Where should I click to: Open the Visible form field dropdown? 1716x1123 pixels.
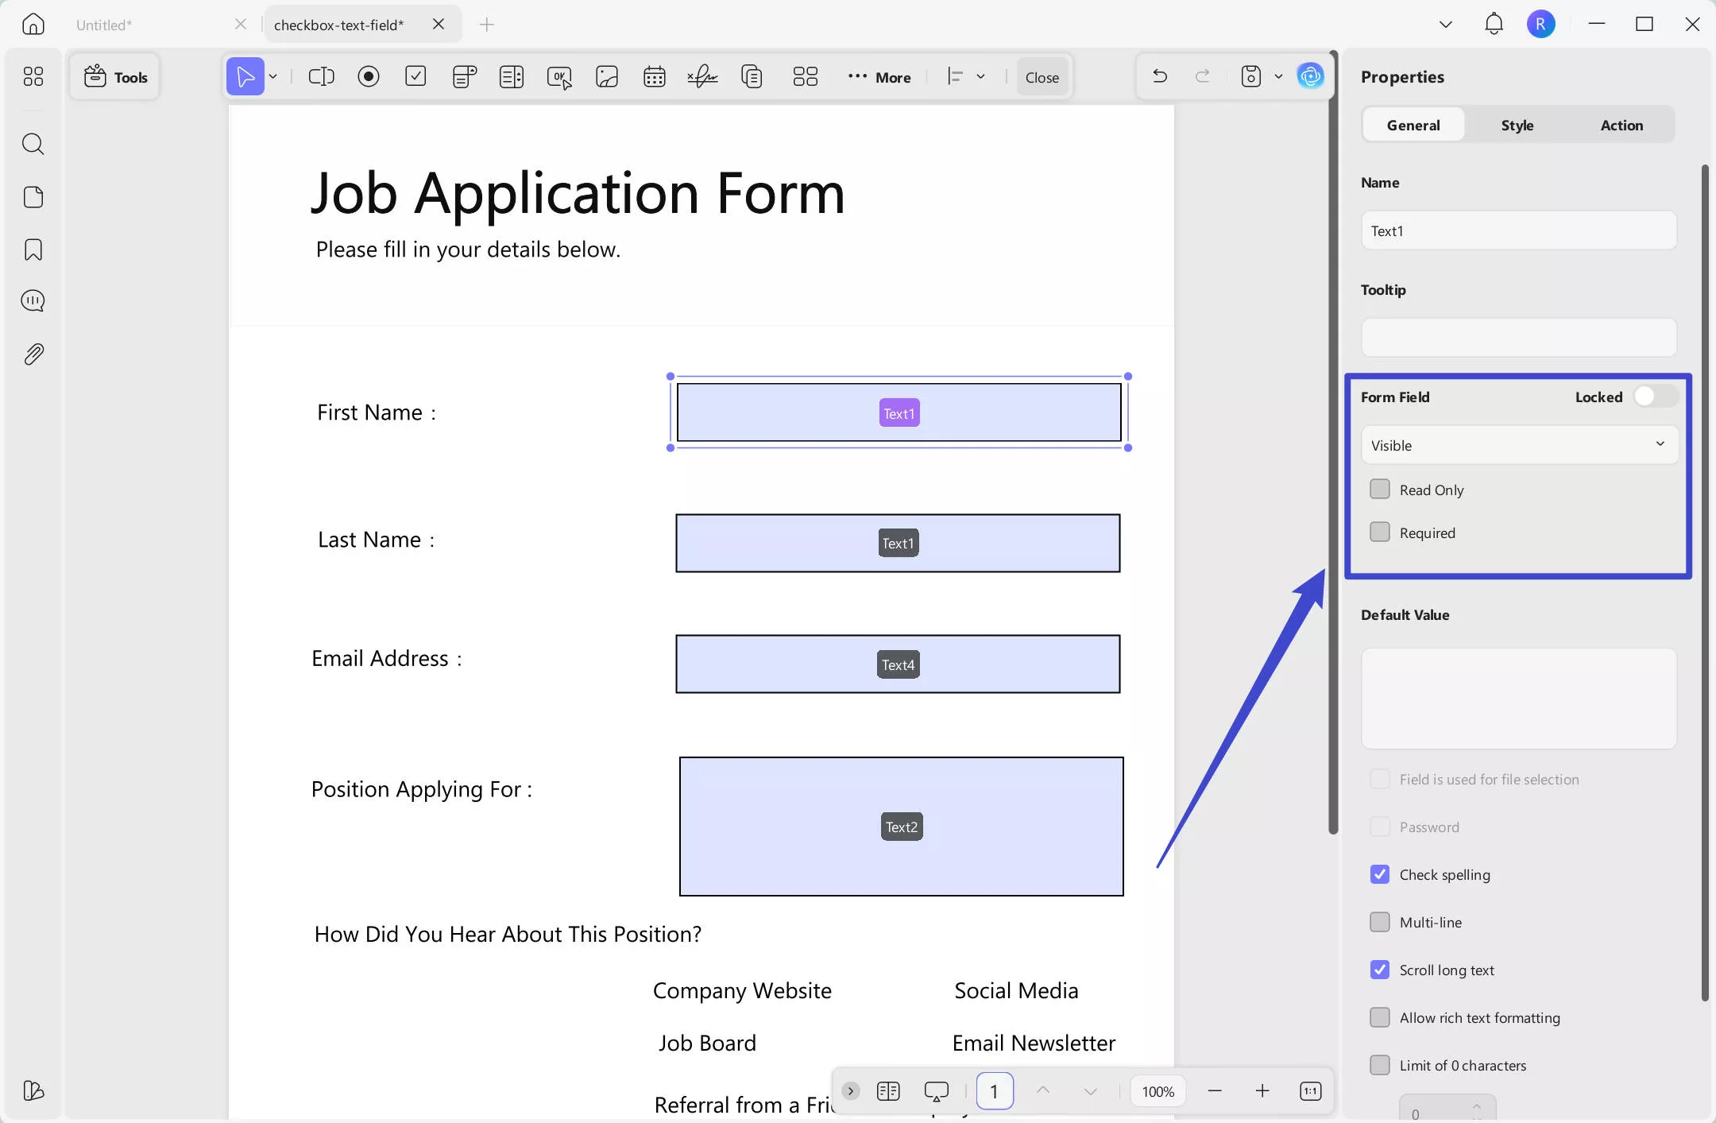click(x=1519, y=445)
